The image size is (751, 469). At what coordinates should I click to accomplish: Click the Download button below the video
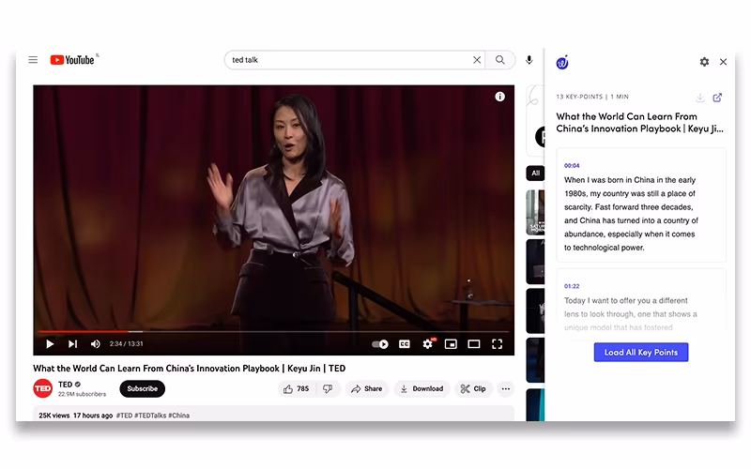pyautogui.click(x=421, y=388)
